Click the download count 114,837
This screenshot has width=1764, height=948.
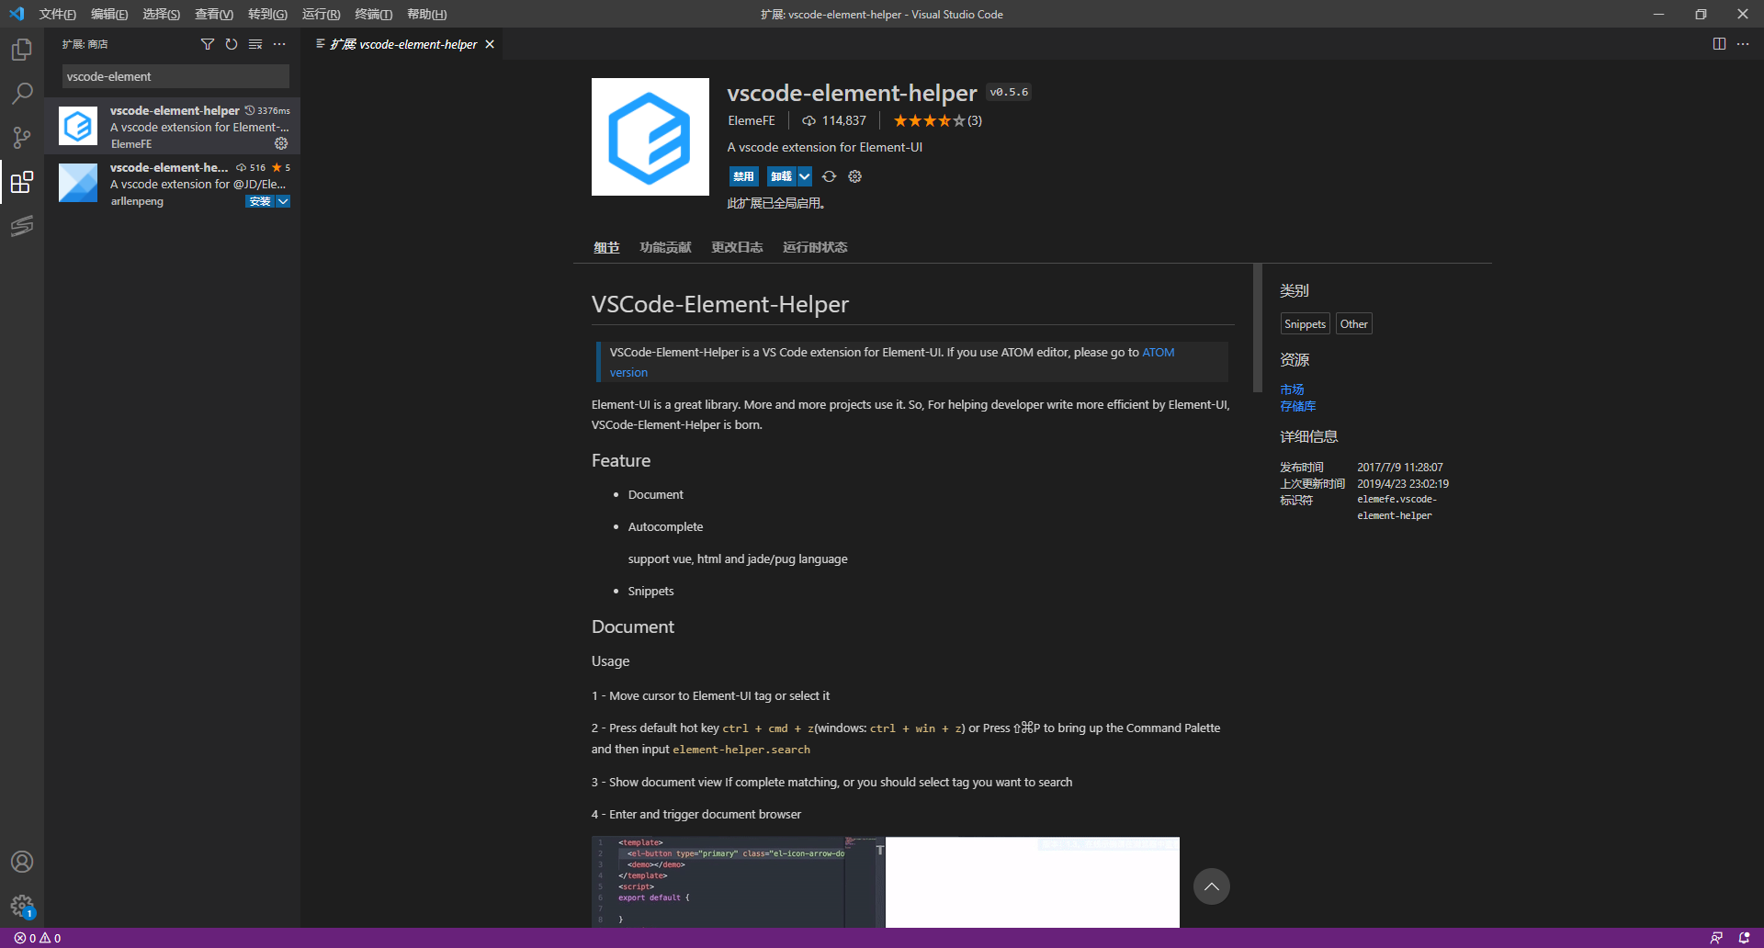(834, 120)
